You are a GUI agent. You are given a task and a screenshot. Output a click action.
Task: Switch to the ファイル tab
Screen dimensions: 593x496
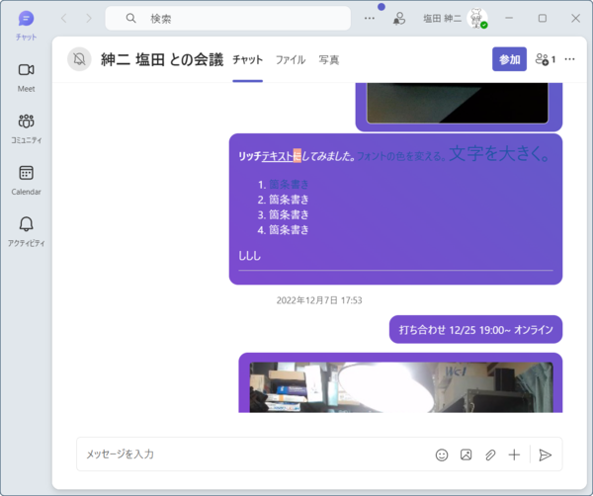click(291, 59)
